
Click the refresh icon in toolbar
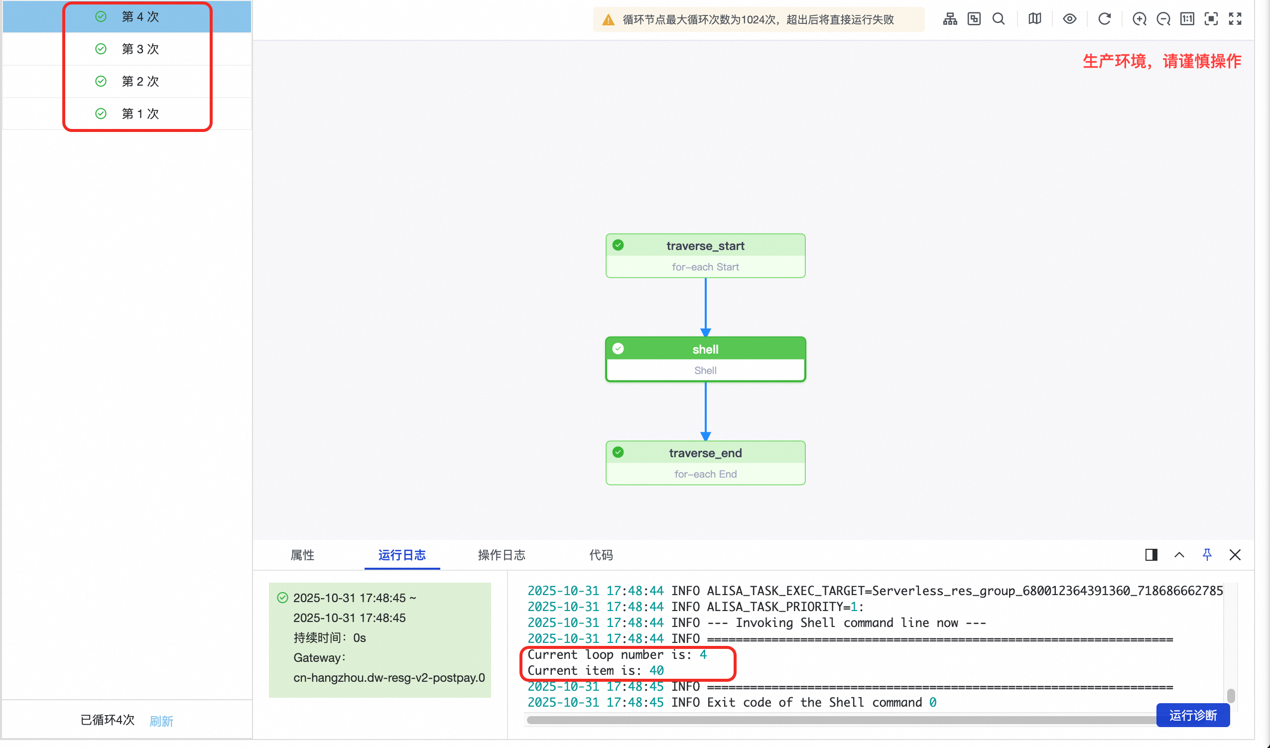pyautogui.click(x=1104, y=19)
